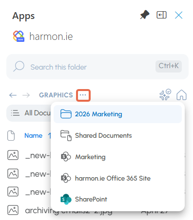
Task: Open the breadcrumb ellipsis menu
Action: point(83,95)
